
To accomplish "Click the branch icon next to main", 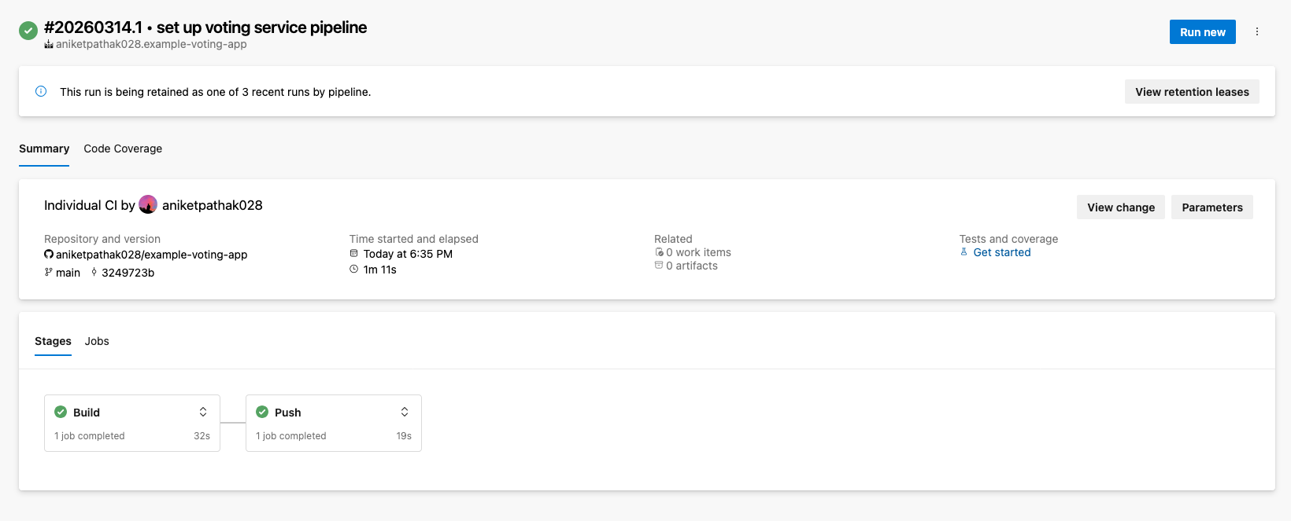I will [x=49, y=273].
